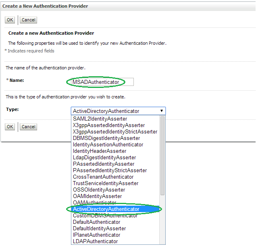Image resolution: width=258 pixels, height=246 pixels.
Task: Select X3gppAssertedIdentityAsserter option
Action: [x=115, y=125]
